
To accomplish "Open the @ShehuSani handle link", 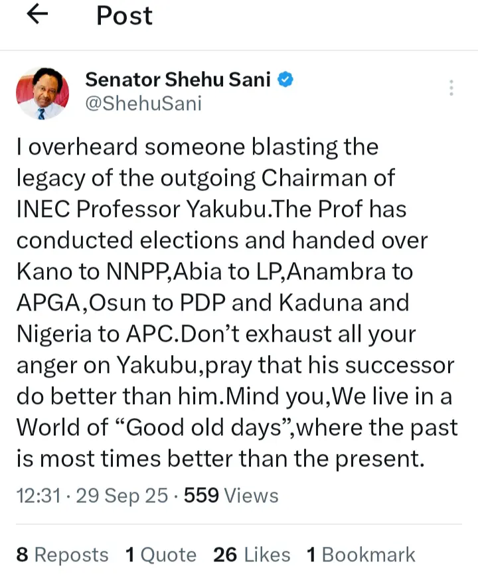I will tap(143, 104).
